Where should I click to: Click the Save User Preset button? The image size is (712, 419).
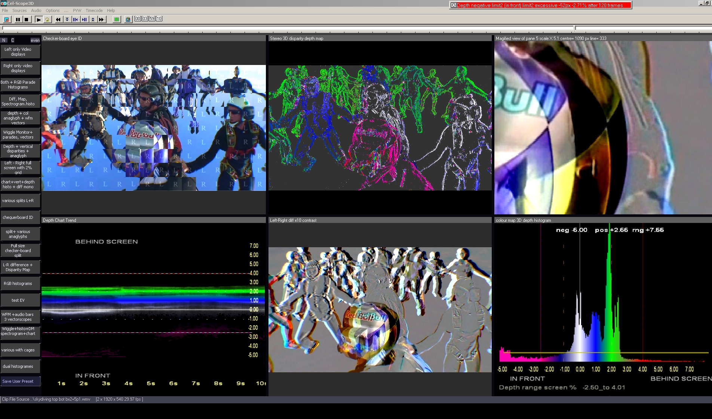(18, 381)
